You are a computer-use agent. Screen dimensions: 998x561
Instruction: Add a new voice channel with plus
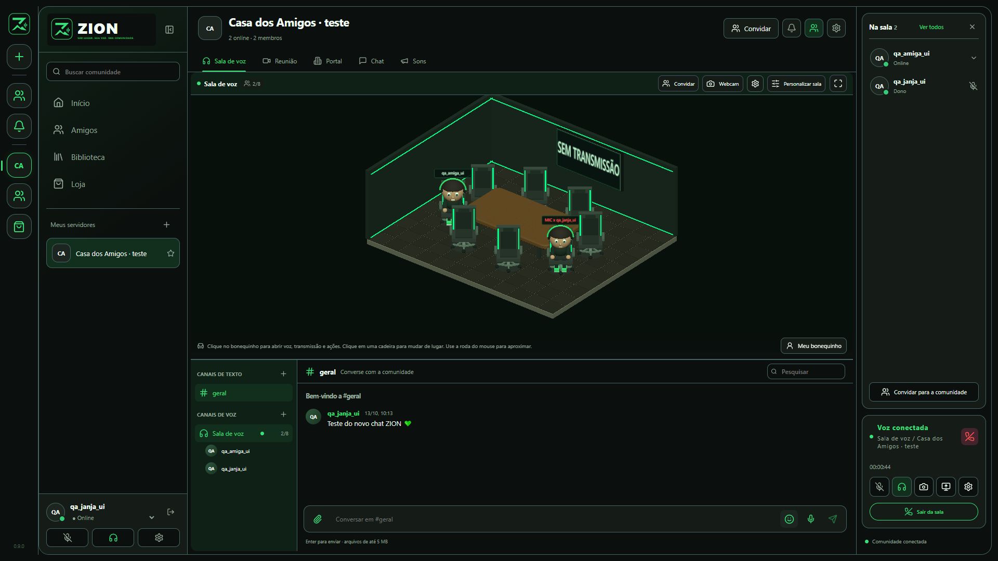tap(283, 415)
